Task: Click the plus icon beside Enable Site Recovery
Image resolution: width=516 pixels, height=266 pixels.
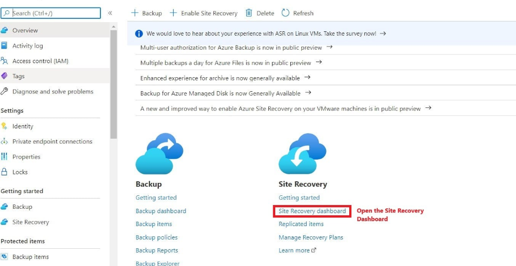Action: (173, 13)
